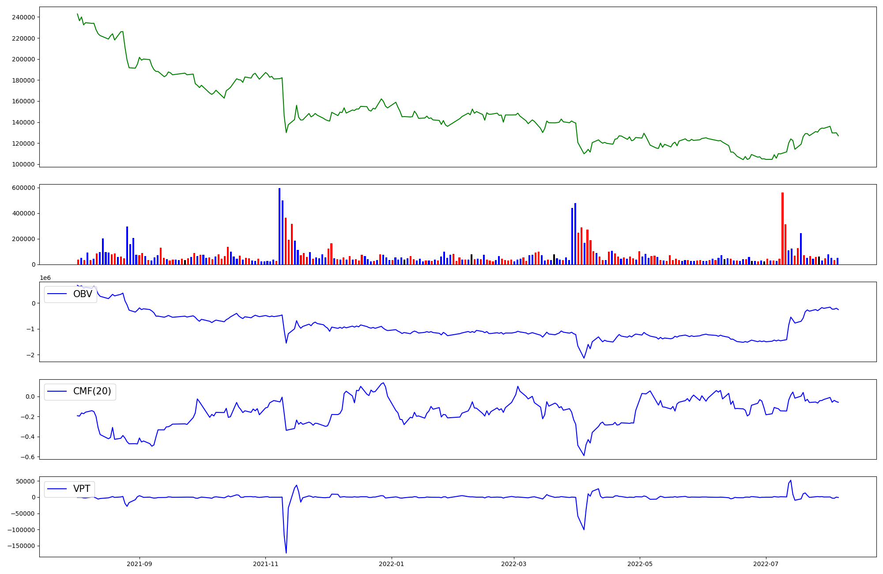Click the 2022-03 x-axis date label
Screen dimensions: 883x574
[x=513, y=564]
